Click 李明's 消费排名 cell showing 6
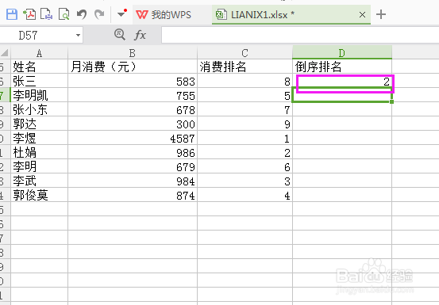 tap(245, 166)
